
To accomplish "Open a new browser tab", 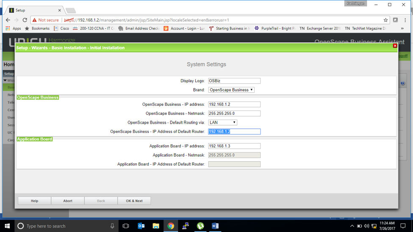I will [71, 11].
